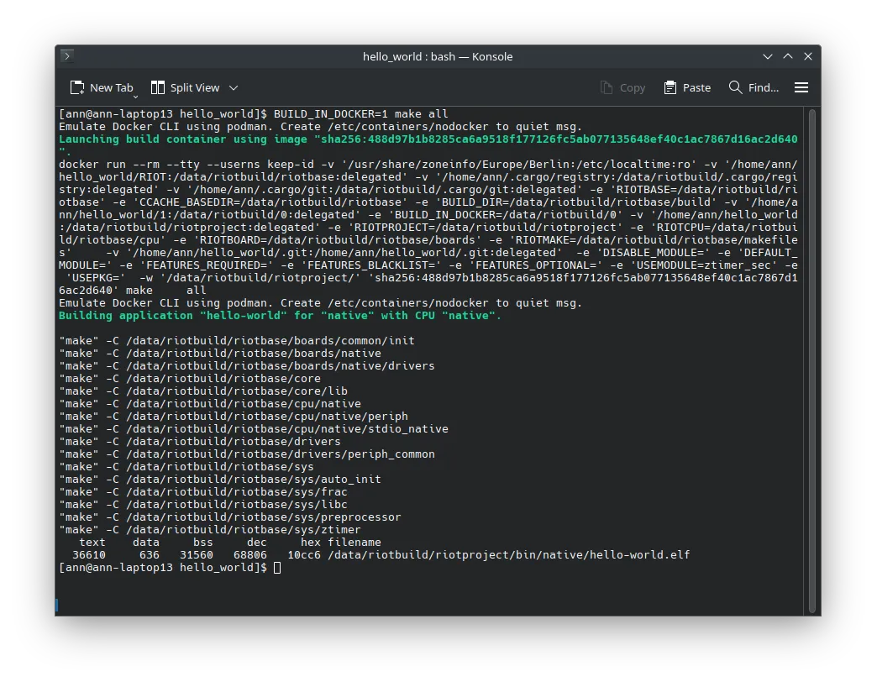Click the Konsole app icon in title bar

click(x=67, y=56)
